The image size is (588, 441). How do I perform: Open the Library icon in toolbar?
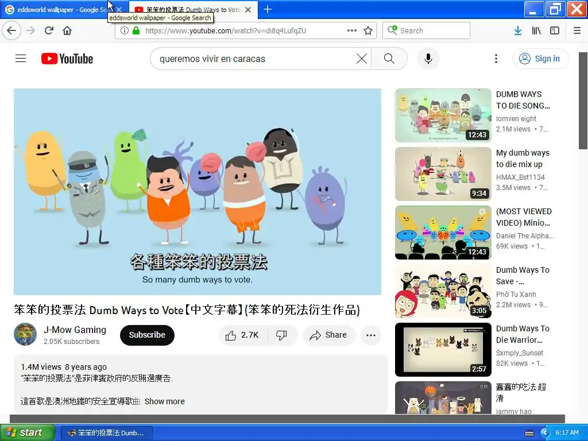pos(536,30)
